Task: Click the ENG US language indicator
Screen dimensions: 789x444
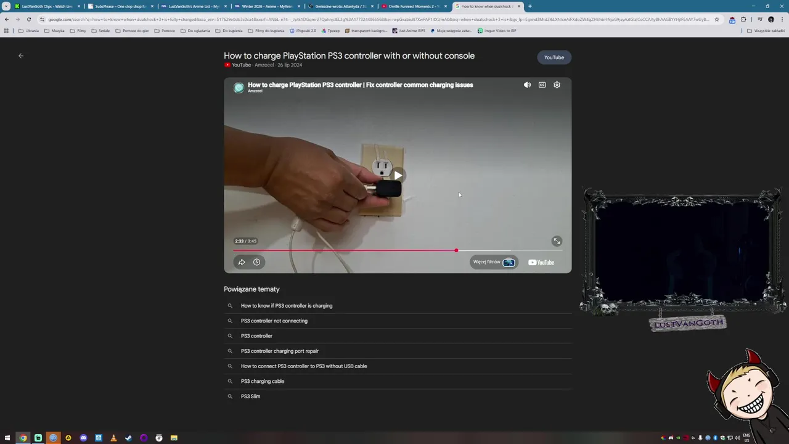Action: tap(746, 438)
